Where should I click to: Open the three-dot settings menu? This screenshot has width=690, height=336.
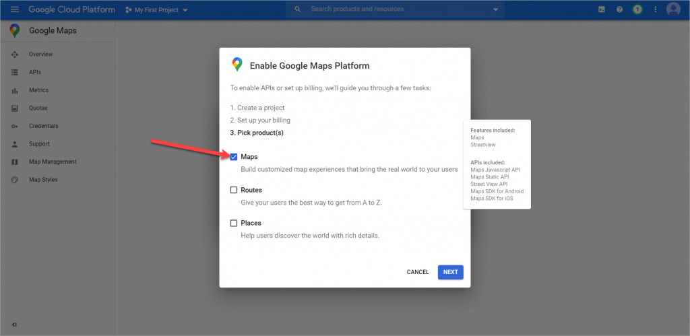click(655, 9)
